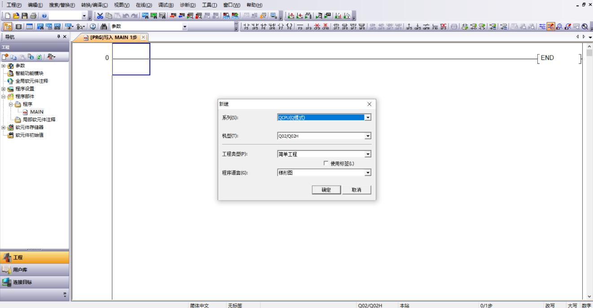Click New data icon in navigation panel

coord(4,57)
